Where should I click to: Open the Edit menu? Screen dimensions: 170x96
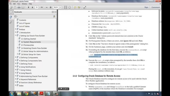[14, 4]
